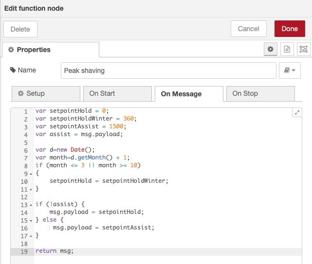Click the tag icon beside Name
This screenshot has width=312, height=264.
13,70
